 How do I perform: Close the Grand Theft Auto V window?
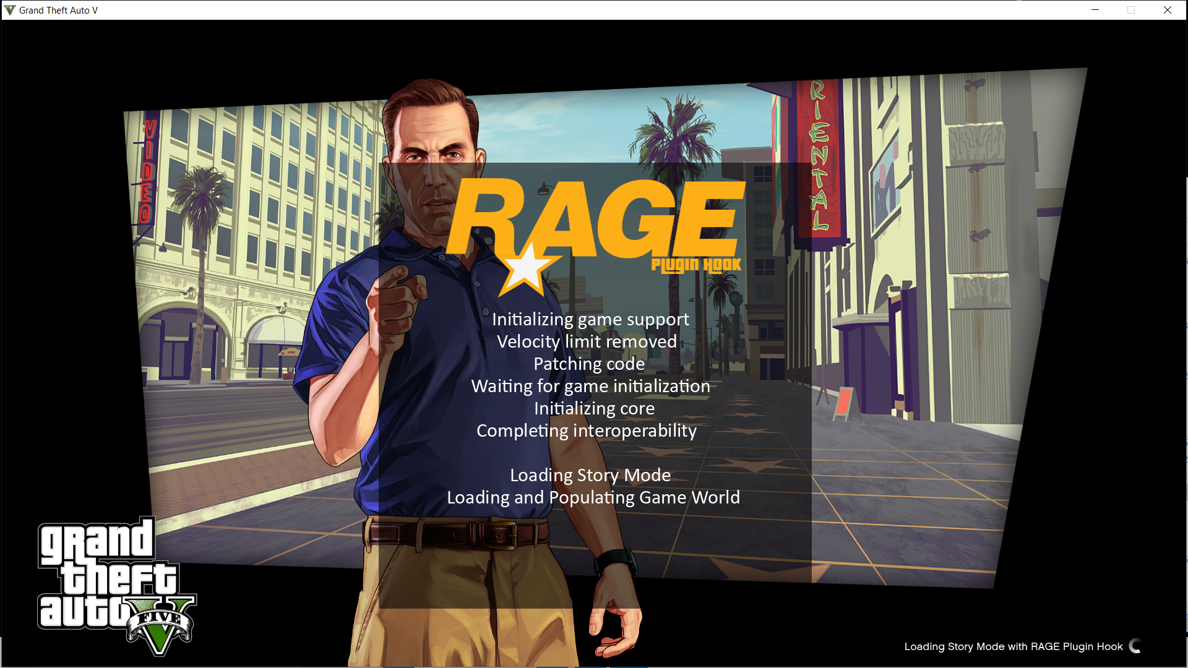pos(1167,10)
